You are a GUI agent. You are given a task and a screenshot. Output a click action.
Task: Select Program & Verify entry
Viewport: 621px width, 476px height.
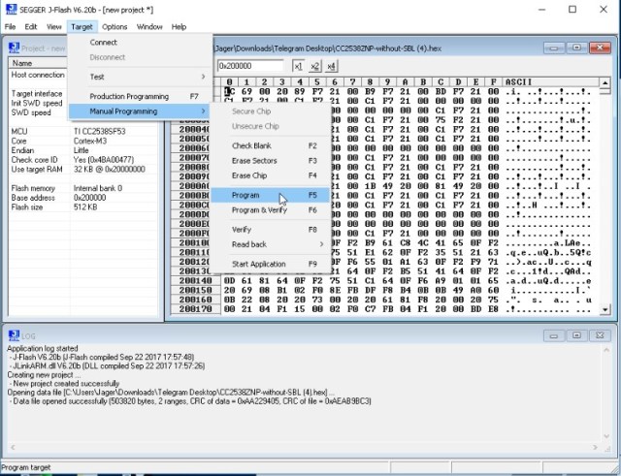click(x=270, y=210)
